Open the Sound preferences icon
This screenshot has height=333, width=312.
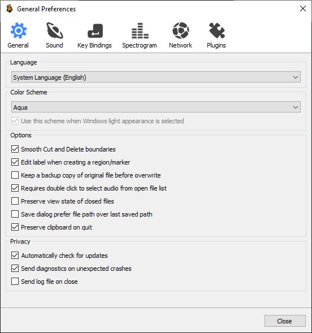click(x=55, y=31)
